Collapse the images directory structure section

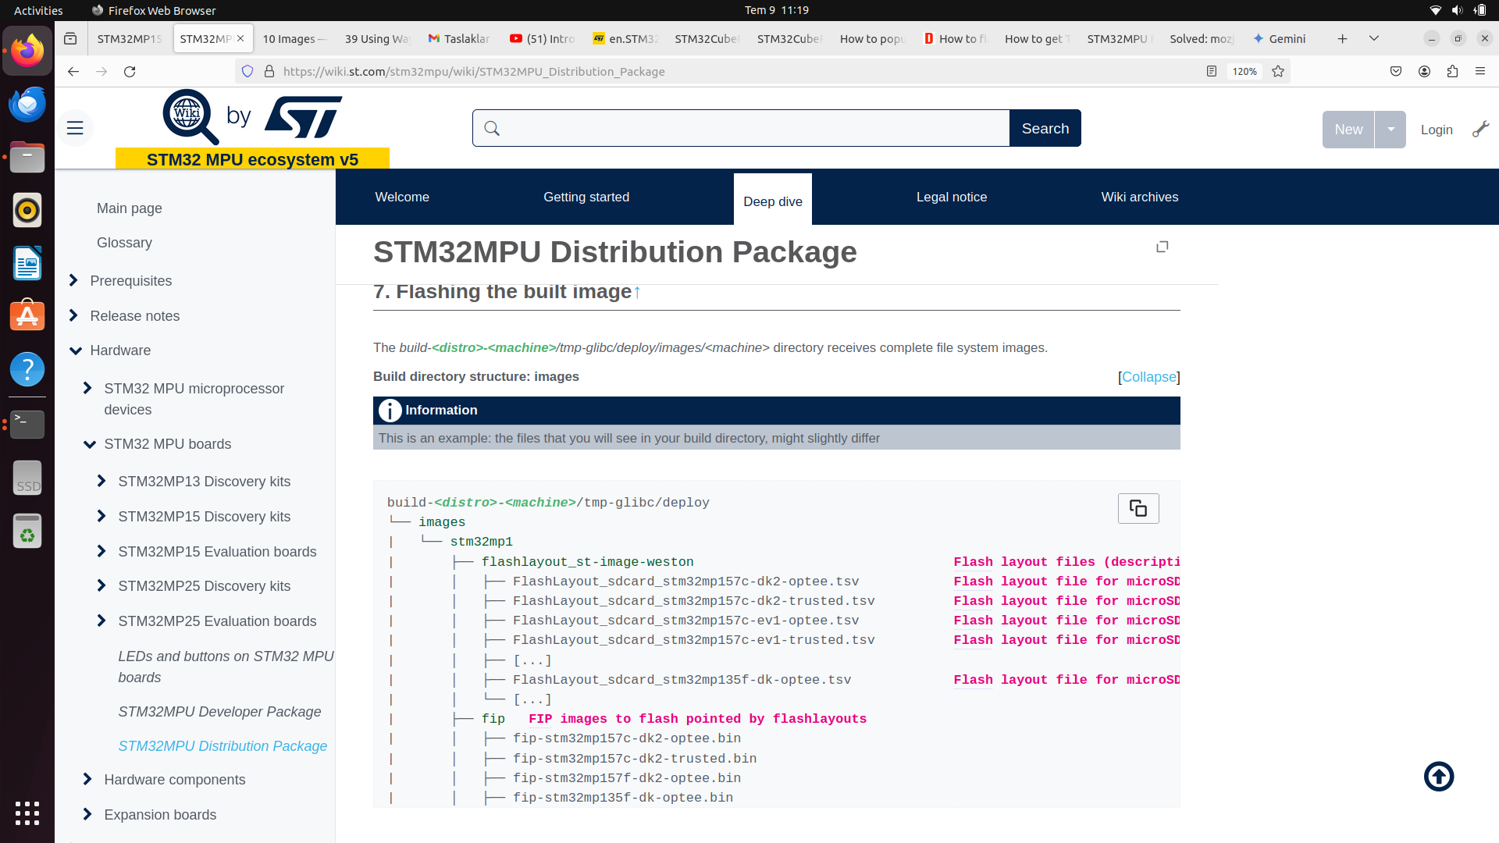click(x=1148, y=377)
